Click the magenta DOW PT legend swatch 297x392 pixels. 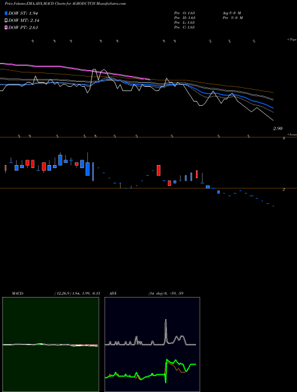[6, 28]
